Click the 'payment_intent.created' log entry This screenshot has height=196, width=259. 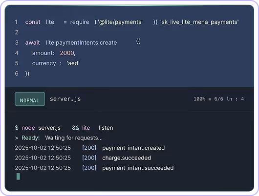click(x=133, y=148)
